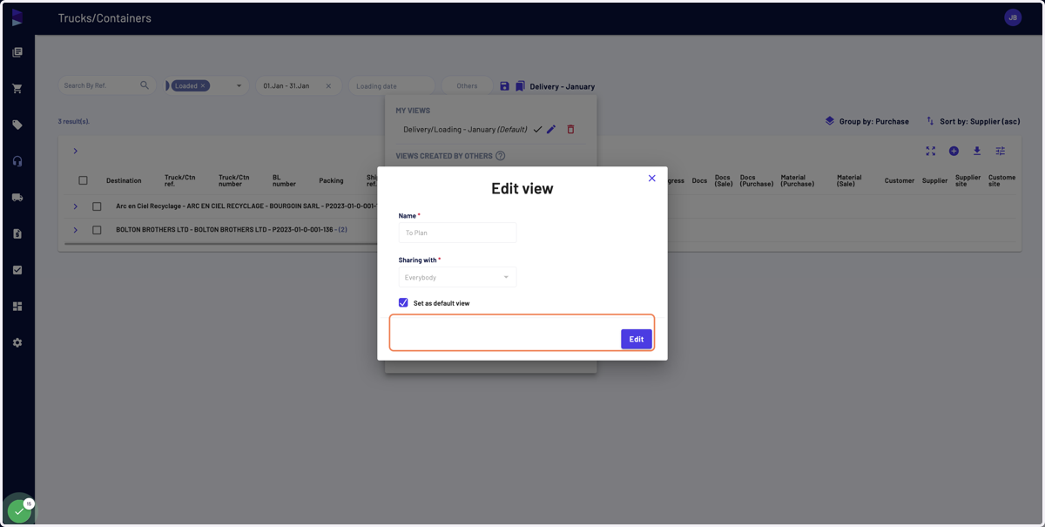1045x527 pixels.
Task: Click the Customer column header
Action: (x=900, y=180)
